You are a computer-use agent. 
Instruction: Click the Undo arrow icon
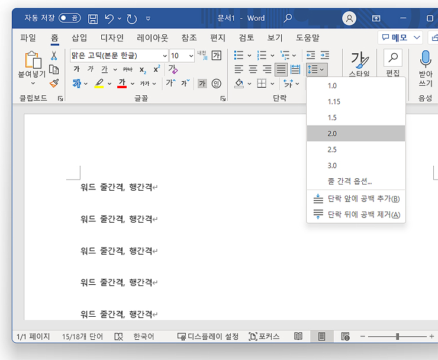(109, 19)
